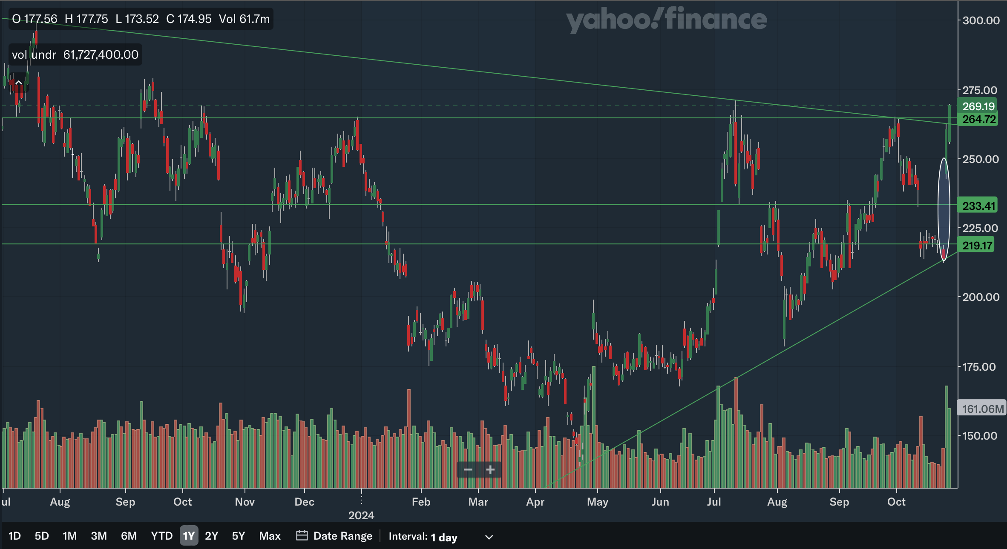Click the active 1Y range button
Viewport: 1007px width, 549px height.
(189, 536)
